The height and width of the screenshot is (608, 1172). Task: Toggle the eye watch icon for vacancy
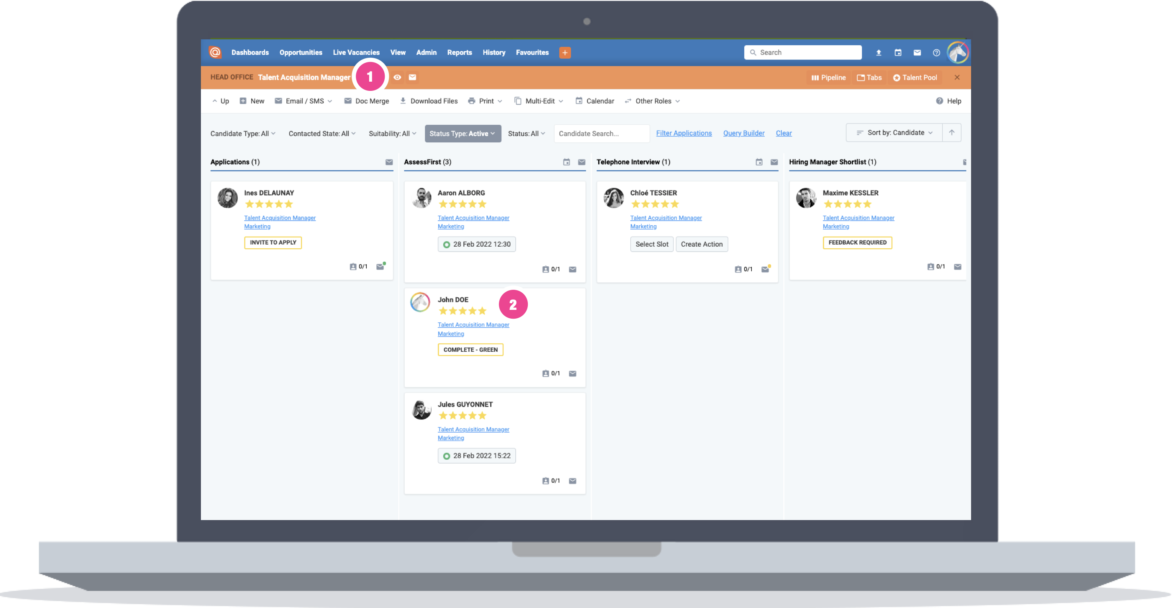point(397,77)
